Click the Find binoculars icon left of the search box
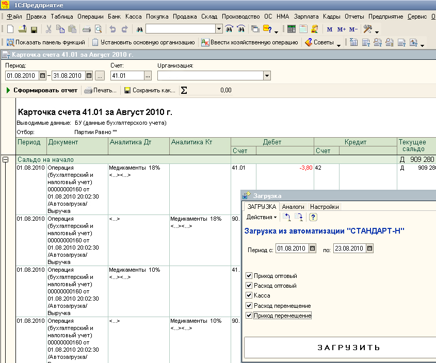This screenshot has width=436, height=363. [x=140, y=29]
